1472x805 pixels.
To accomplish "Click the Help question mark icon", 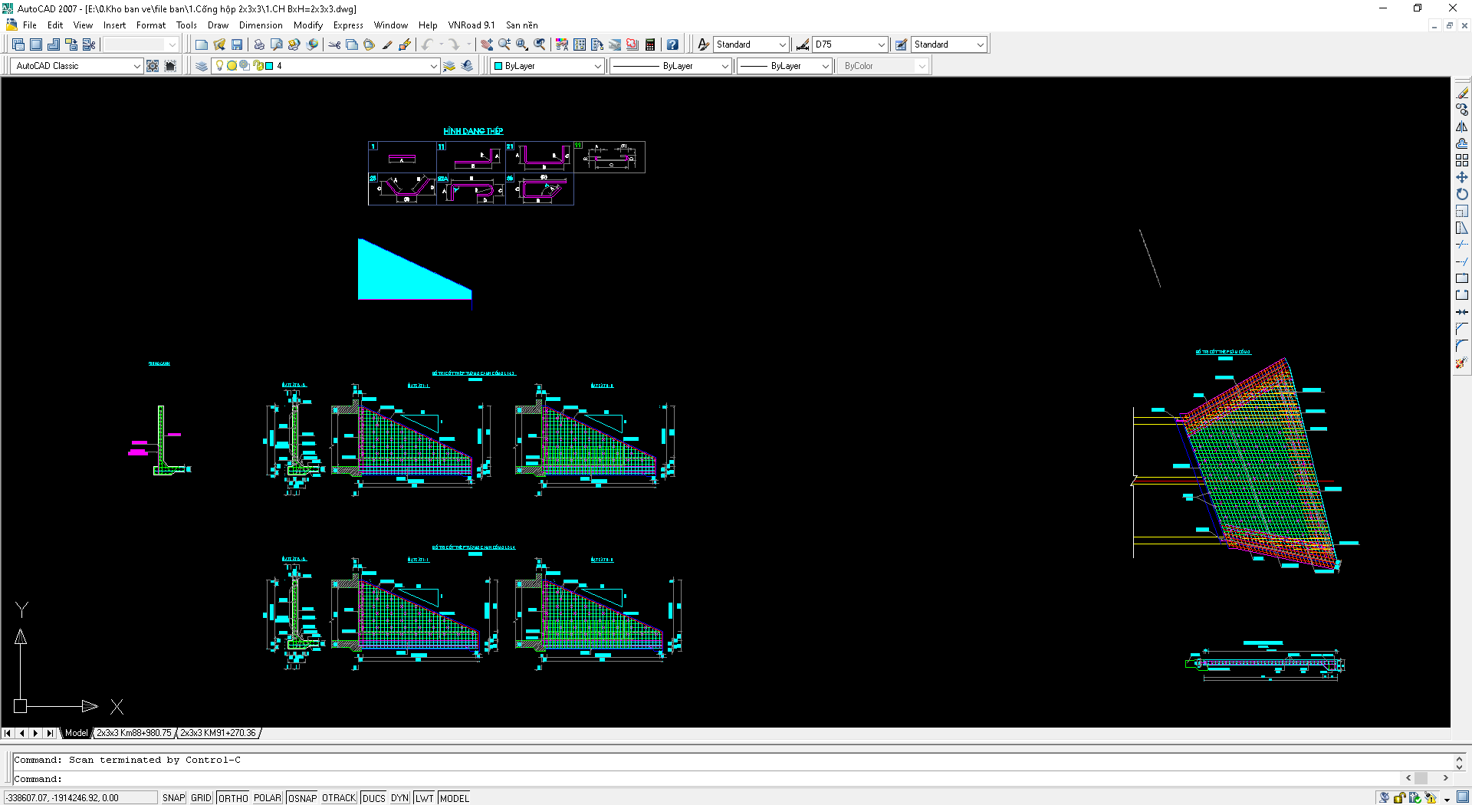I will tap(672, 44).
